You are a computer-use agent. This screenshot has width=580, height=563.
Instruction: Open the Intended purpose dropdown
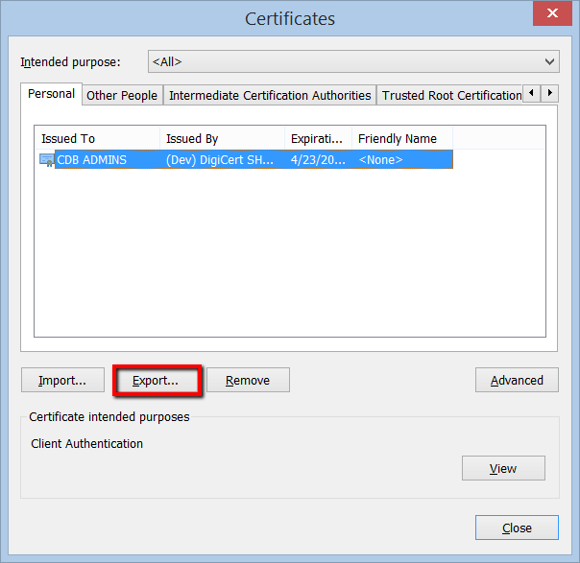(x=353, y=61)
